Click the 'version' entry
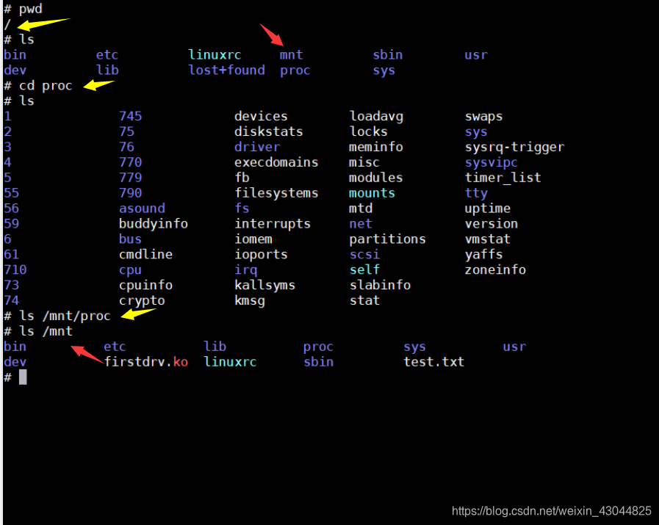Screen dimensions: 659x525 pyautogui.click(x=491, y=223)
